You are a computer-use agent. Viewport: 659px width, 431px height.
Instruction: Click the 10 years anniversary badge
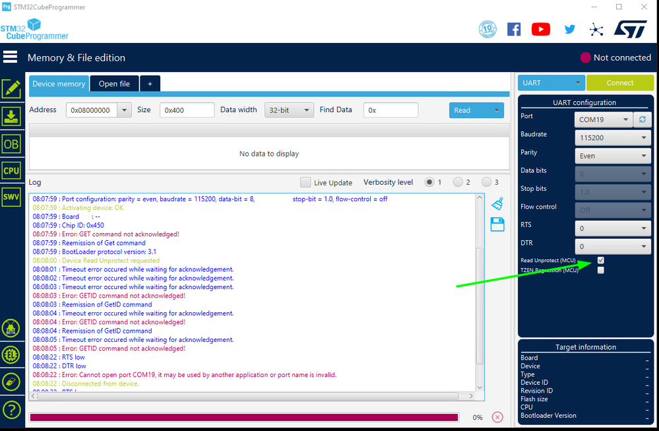[x=487, y=29]
